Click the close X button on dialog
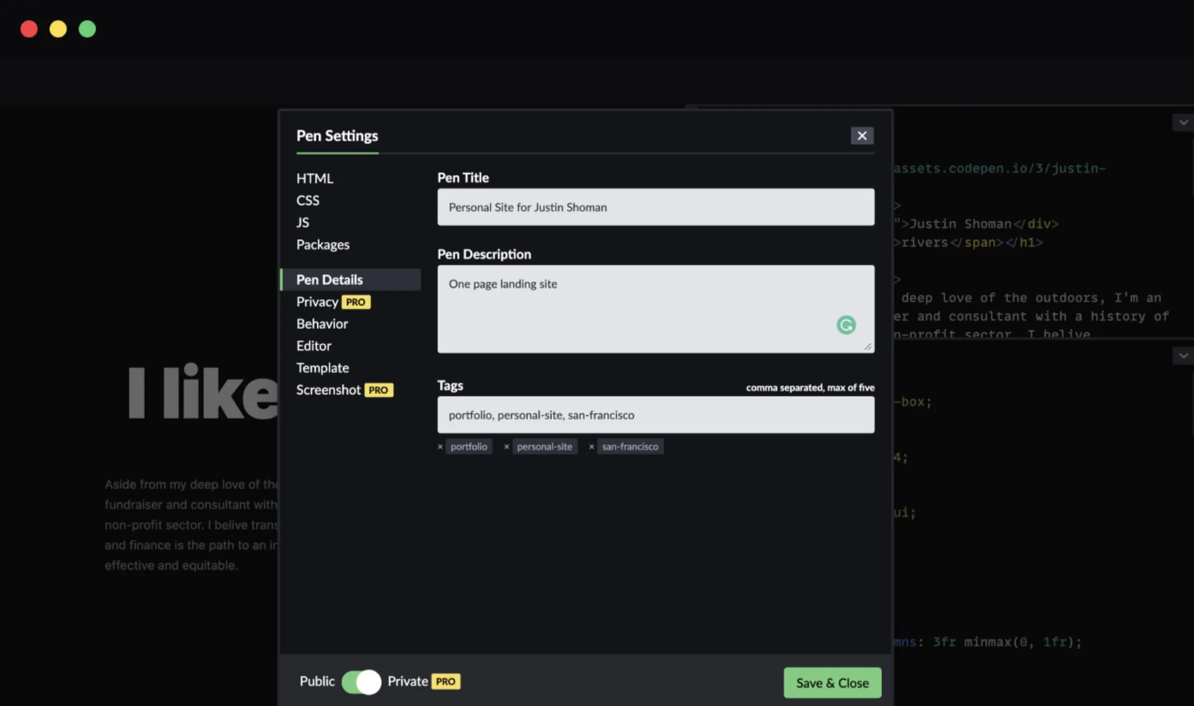This screenshot has width=1194, height=706. [862, 136]
